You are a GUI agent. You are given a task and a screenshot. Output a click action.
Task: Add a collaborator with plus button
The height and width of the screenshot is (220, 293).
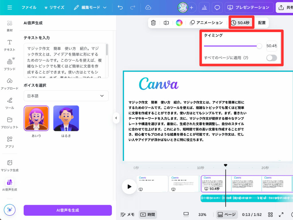point(191,7)
